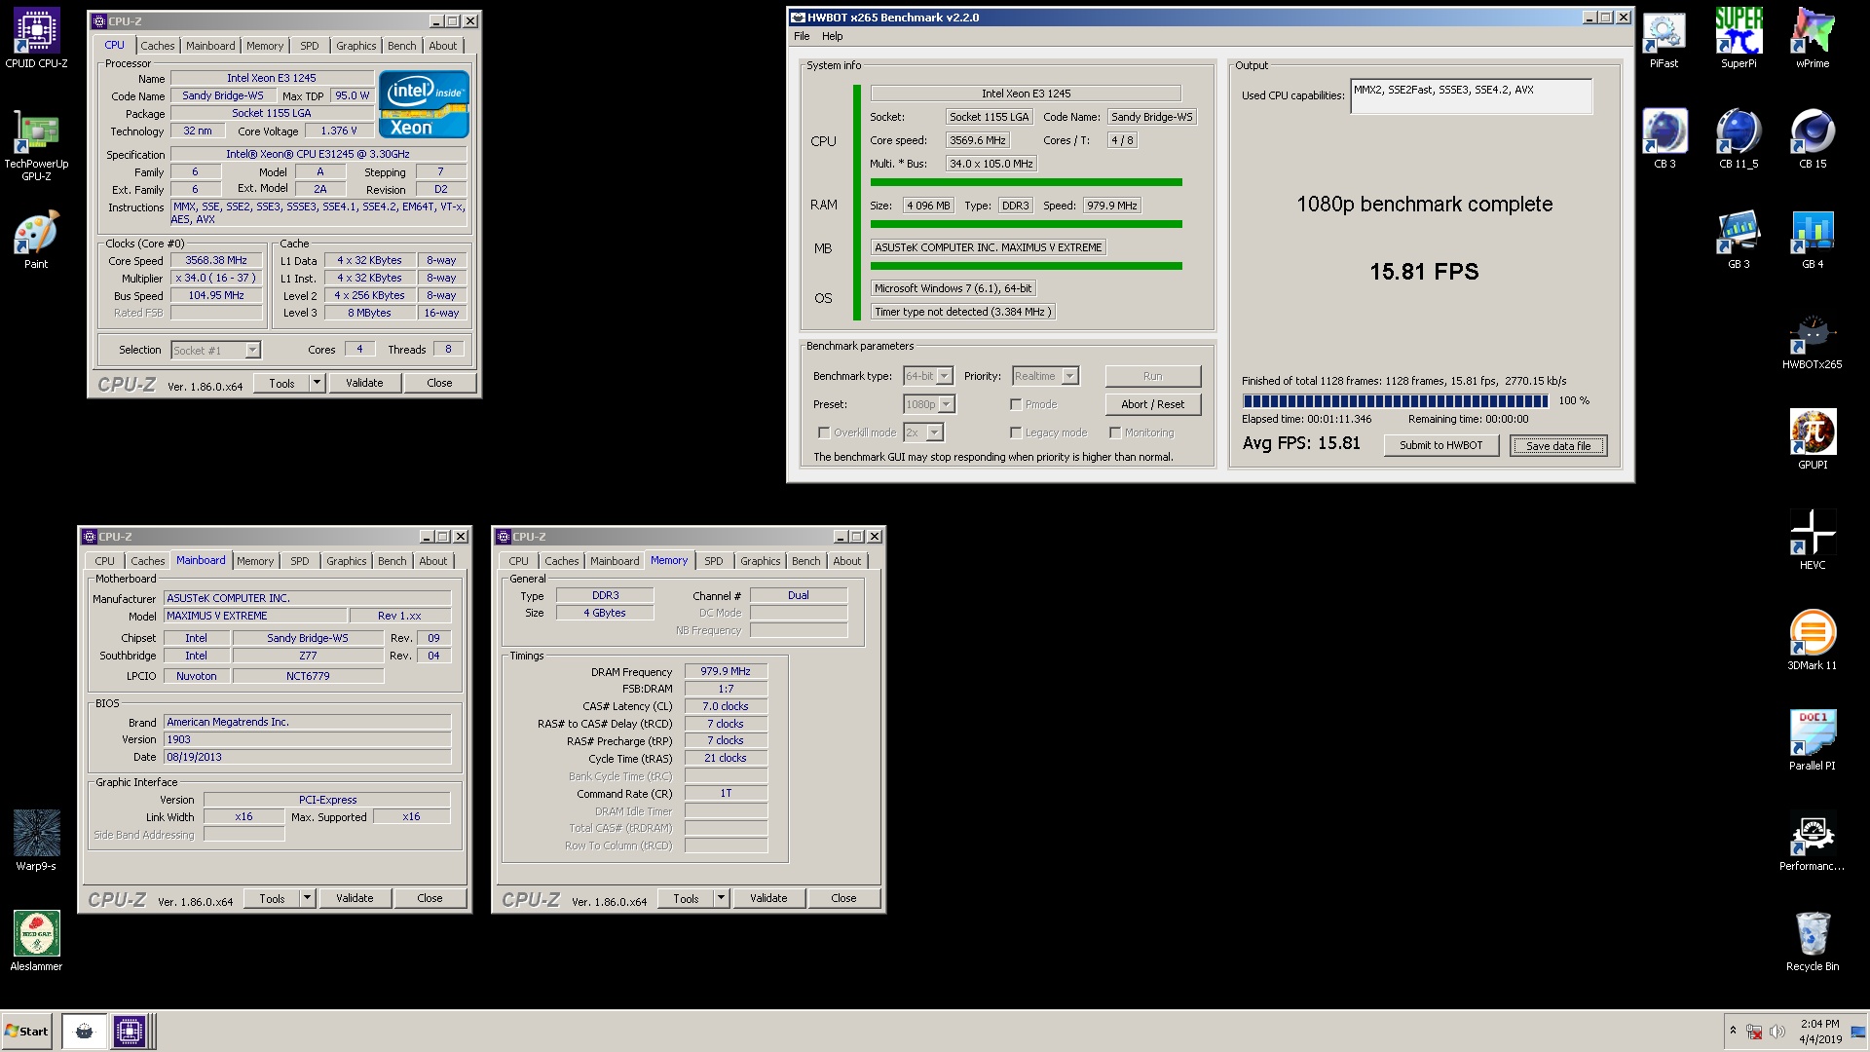1870x1052 pixels.
Task: Open the HEVC desktop shortcut
Action: pos(1813,541)
